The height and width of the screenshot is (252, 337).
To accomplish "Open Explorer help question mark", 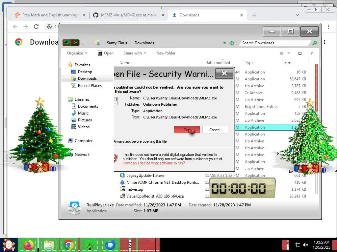I will pos(312,53).
